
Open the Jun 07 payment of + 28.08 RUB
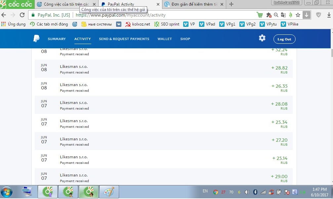[x=164, y=105]
